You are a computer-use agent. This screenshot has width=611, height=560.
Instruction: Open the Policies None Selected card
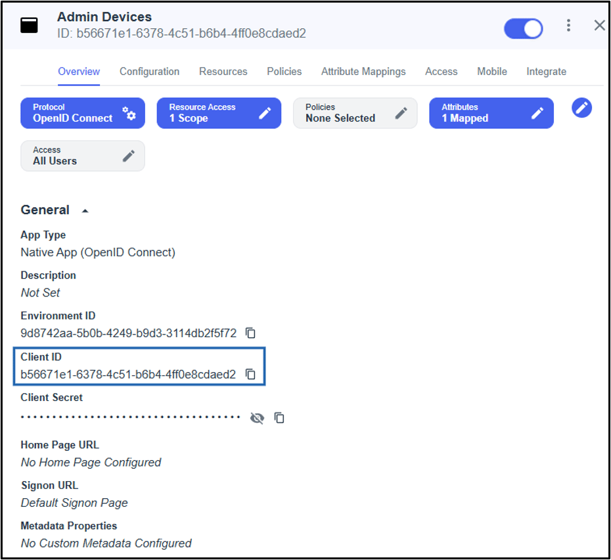click(355, 113)
